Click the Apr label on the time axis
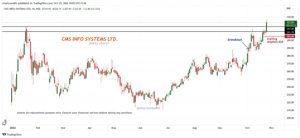300x138 pixels. [89, 128]
